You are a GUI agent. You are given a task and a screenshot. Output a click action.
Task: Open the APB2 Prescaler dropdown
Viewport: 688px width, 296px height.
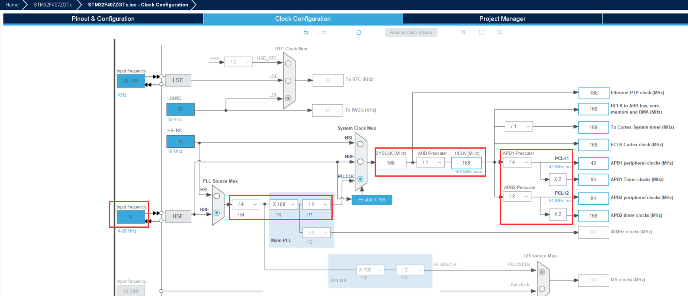click(x=517, y=196)
